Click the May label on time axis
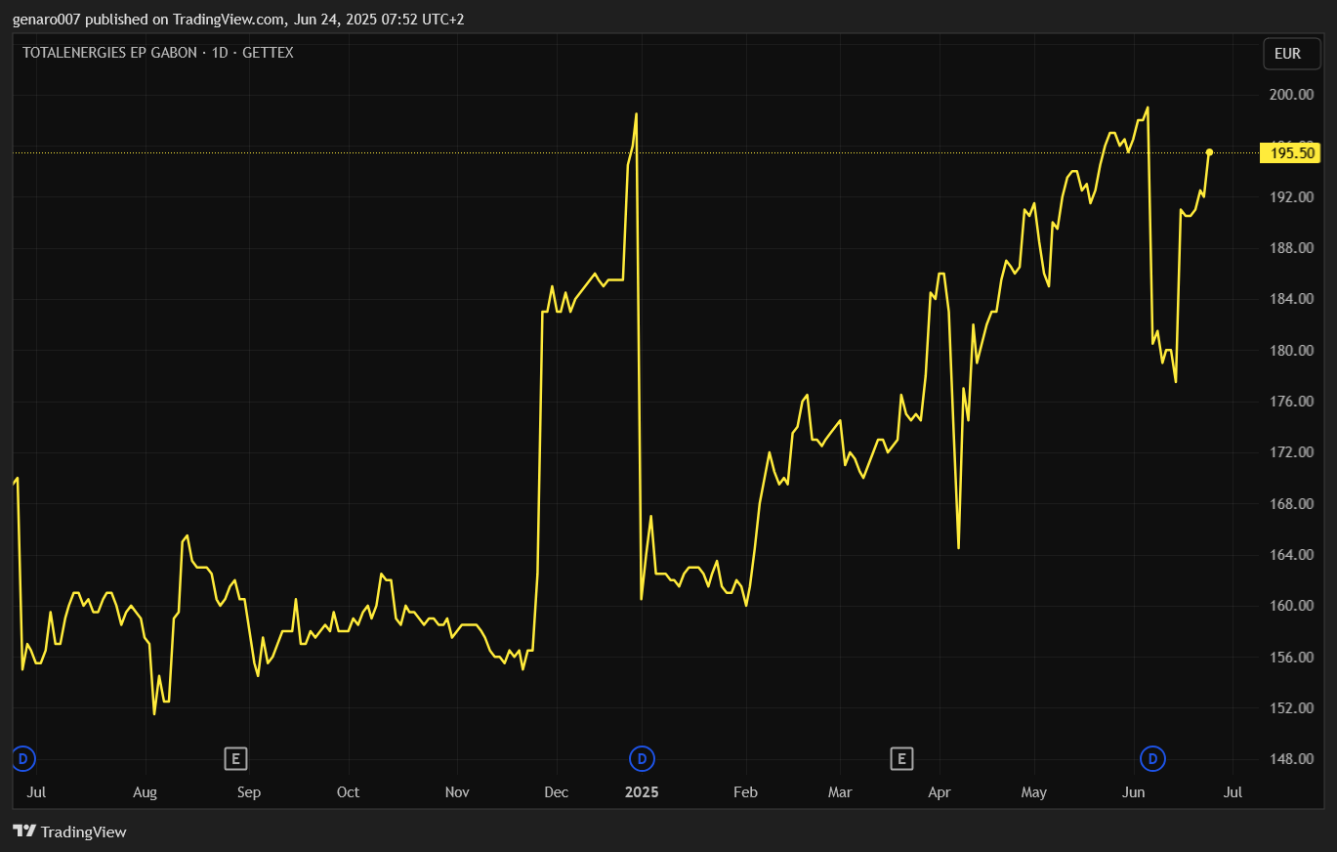 [x=1034, y=792]
